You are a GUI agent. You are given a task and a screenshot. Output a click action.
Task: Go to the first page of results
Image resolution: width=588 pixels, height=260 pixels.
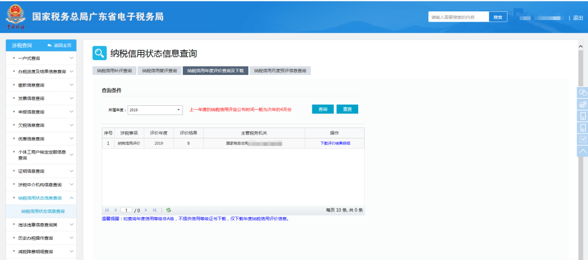click(107, 210)
